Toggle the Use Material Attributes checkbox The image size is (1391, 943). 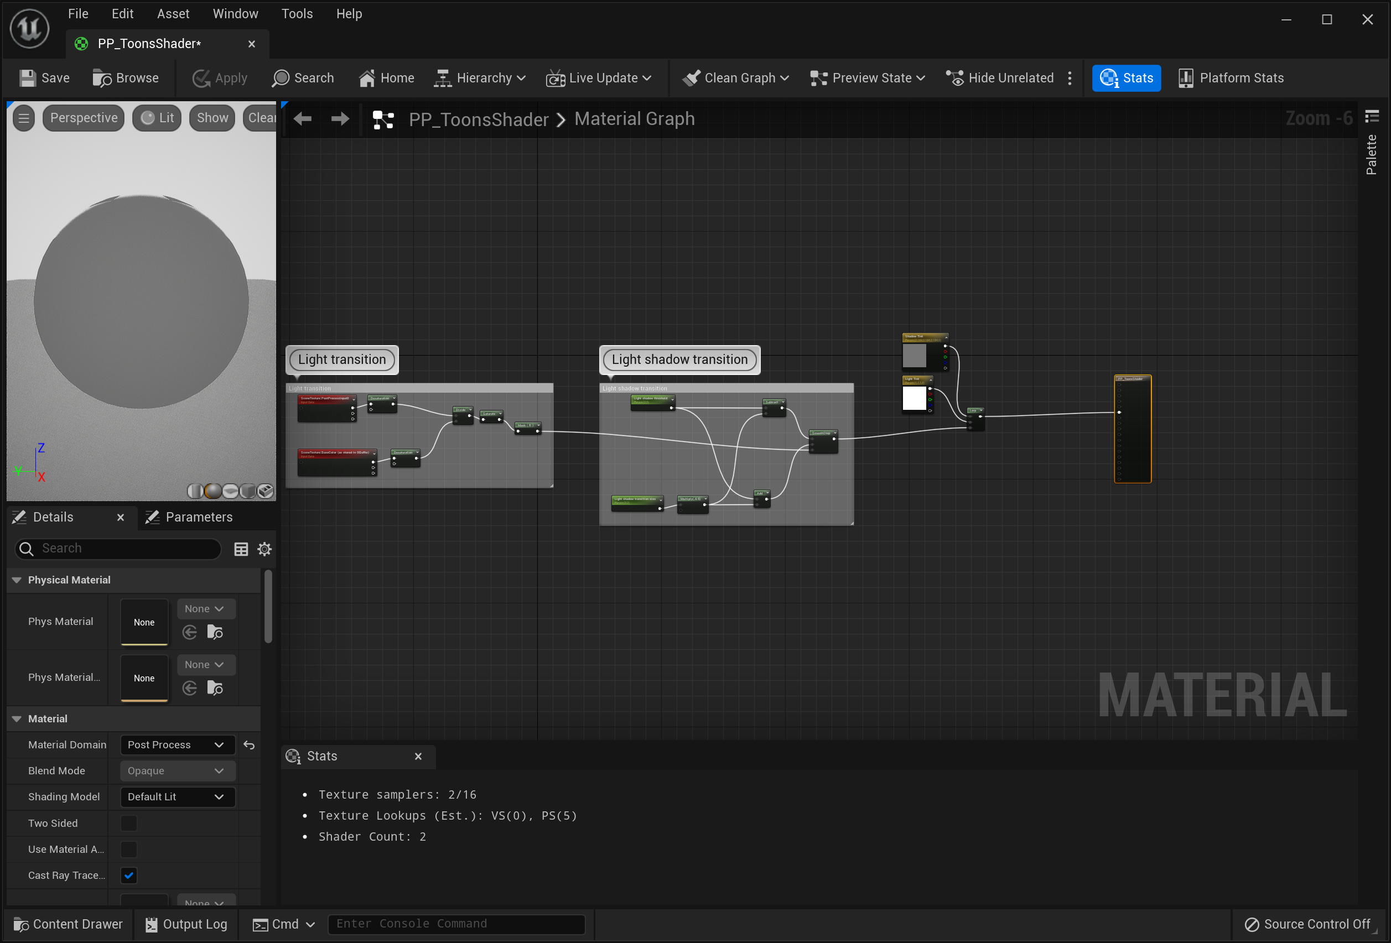pyautogui.click(x=129, y=848)
